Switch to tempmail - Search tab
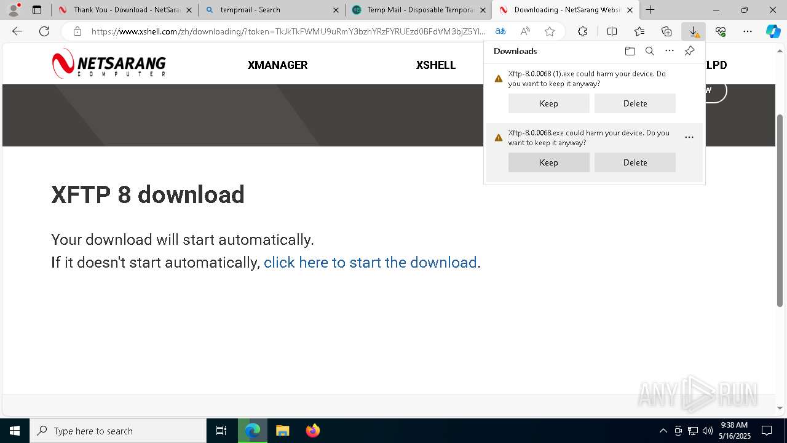 coord(271,10)
